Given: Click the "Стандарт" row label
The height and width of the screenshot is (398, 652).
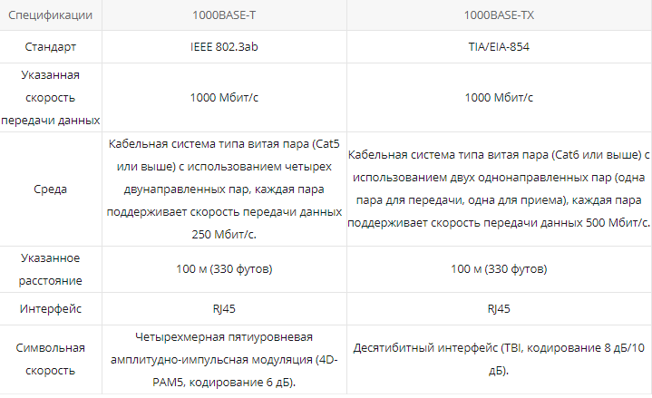Looking at the screenshot, I should (50, 46).
